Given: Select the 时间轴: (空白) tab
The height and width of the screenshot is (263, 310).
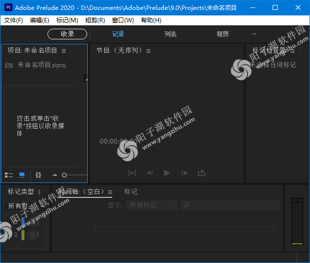Looking at the screenshot, I should click(81, 191).
